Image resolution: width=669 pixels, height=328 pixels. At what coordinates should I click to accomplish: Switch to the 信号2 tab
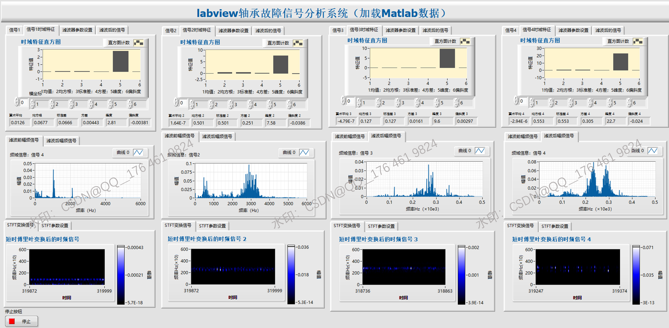click(x=171, y=31)
